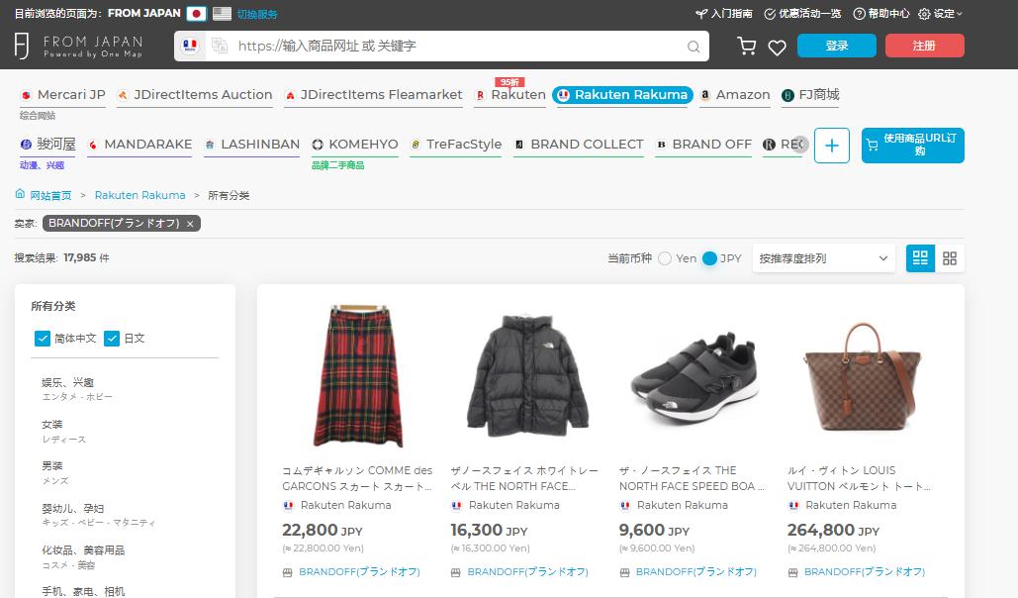Viewport: 1018px width, 598px height.
Task: Click the plus button to add sites
Action: pyautogui.click(x=831, y=146)
